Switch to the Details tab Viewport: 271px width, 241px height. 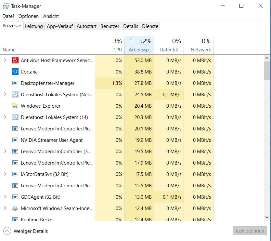tap(131, 26)
